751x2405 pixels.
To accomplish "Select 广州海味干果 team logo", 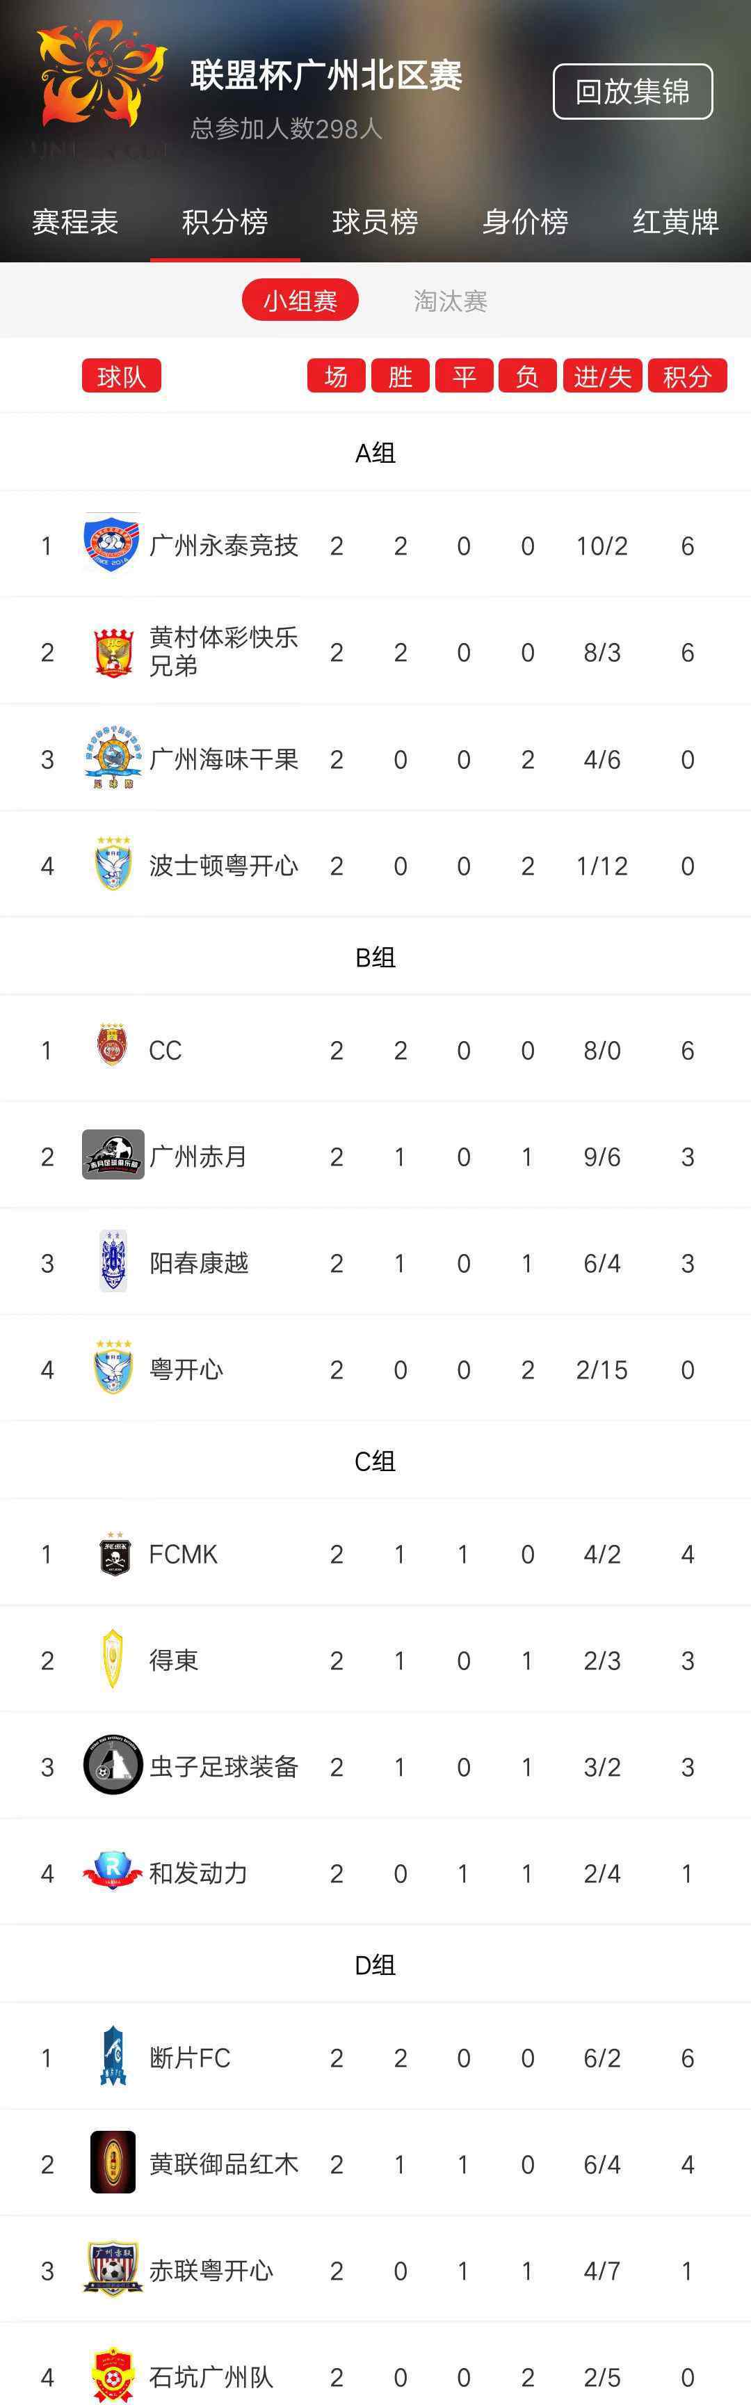I will pos(113,757).
